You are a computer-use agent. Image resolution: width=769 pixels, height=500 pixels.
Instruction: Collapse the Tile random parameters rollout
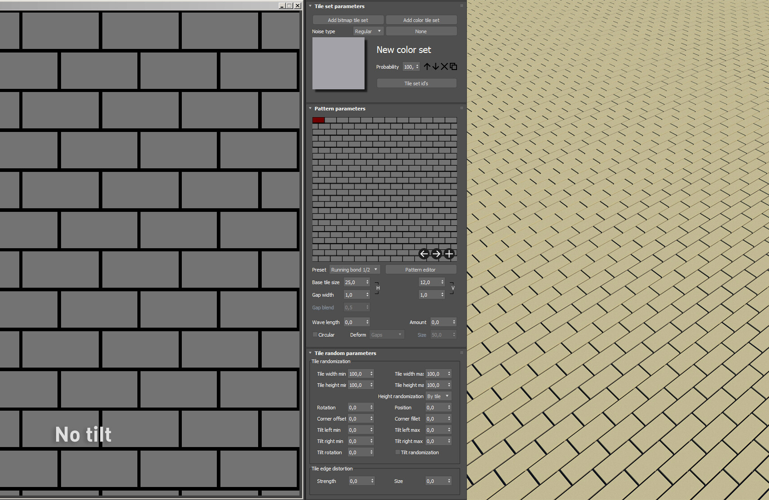click(x=310, y=353)
